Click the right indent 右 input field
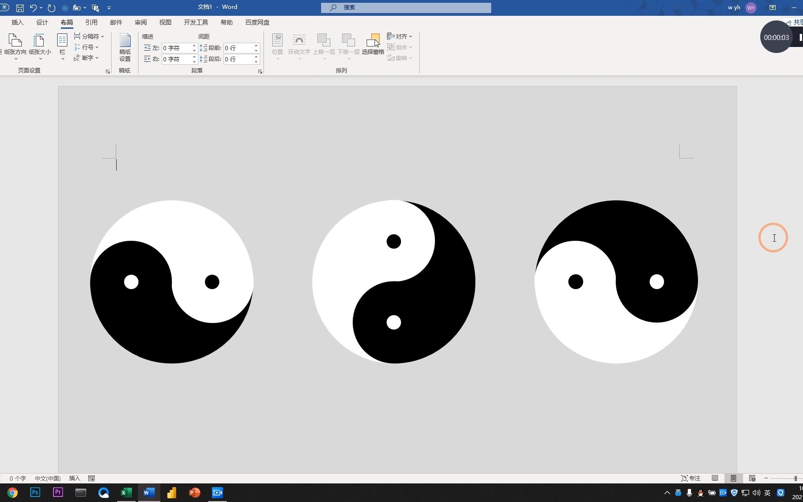The width and height of the screenshot is (803, 502). coord(177,59)
